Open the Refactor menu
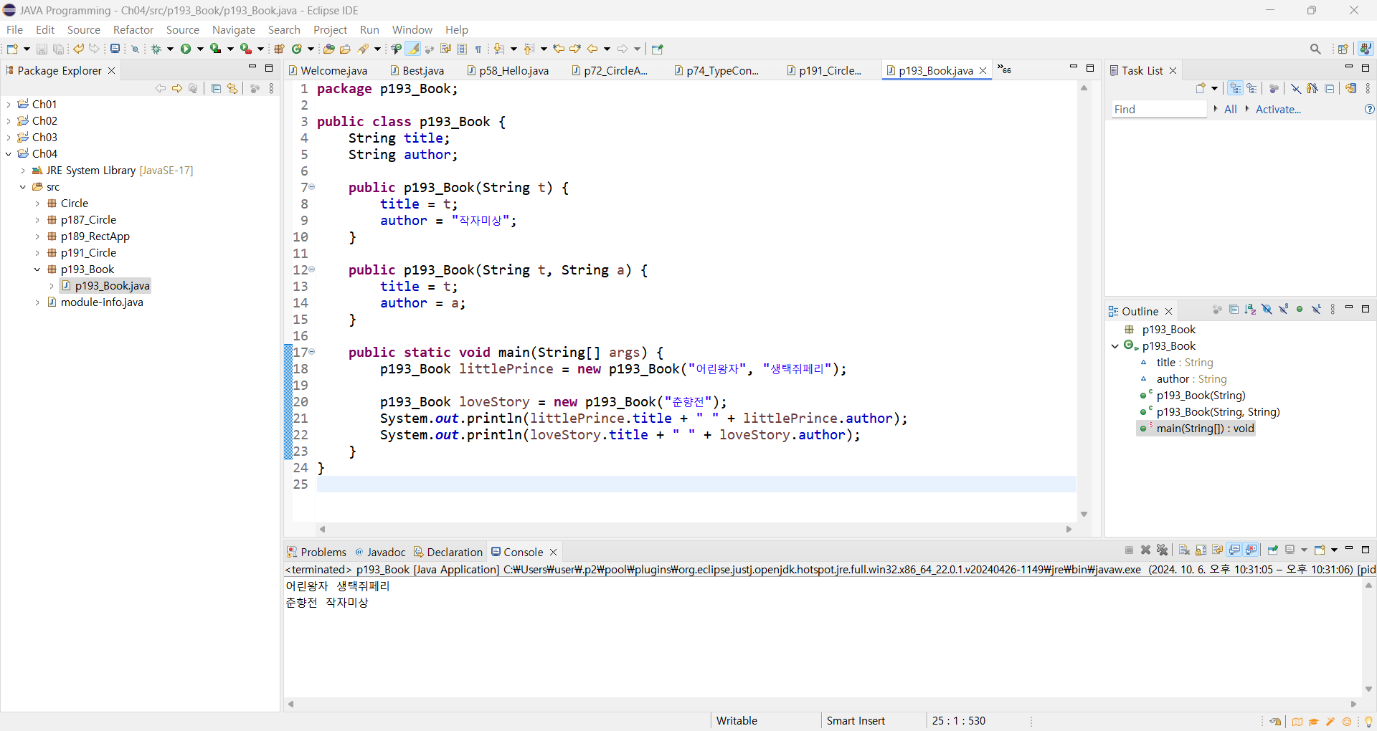This screenshot has width=1377, height=731. pos(133,29)
